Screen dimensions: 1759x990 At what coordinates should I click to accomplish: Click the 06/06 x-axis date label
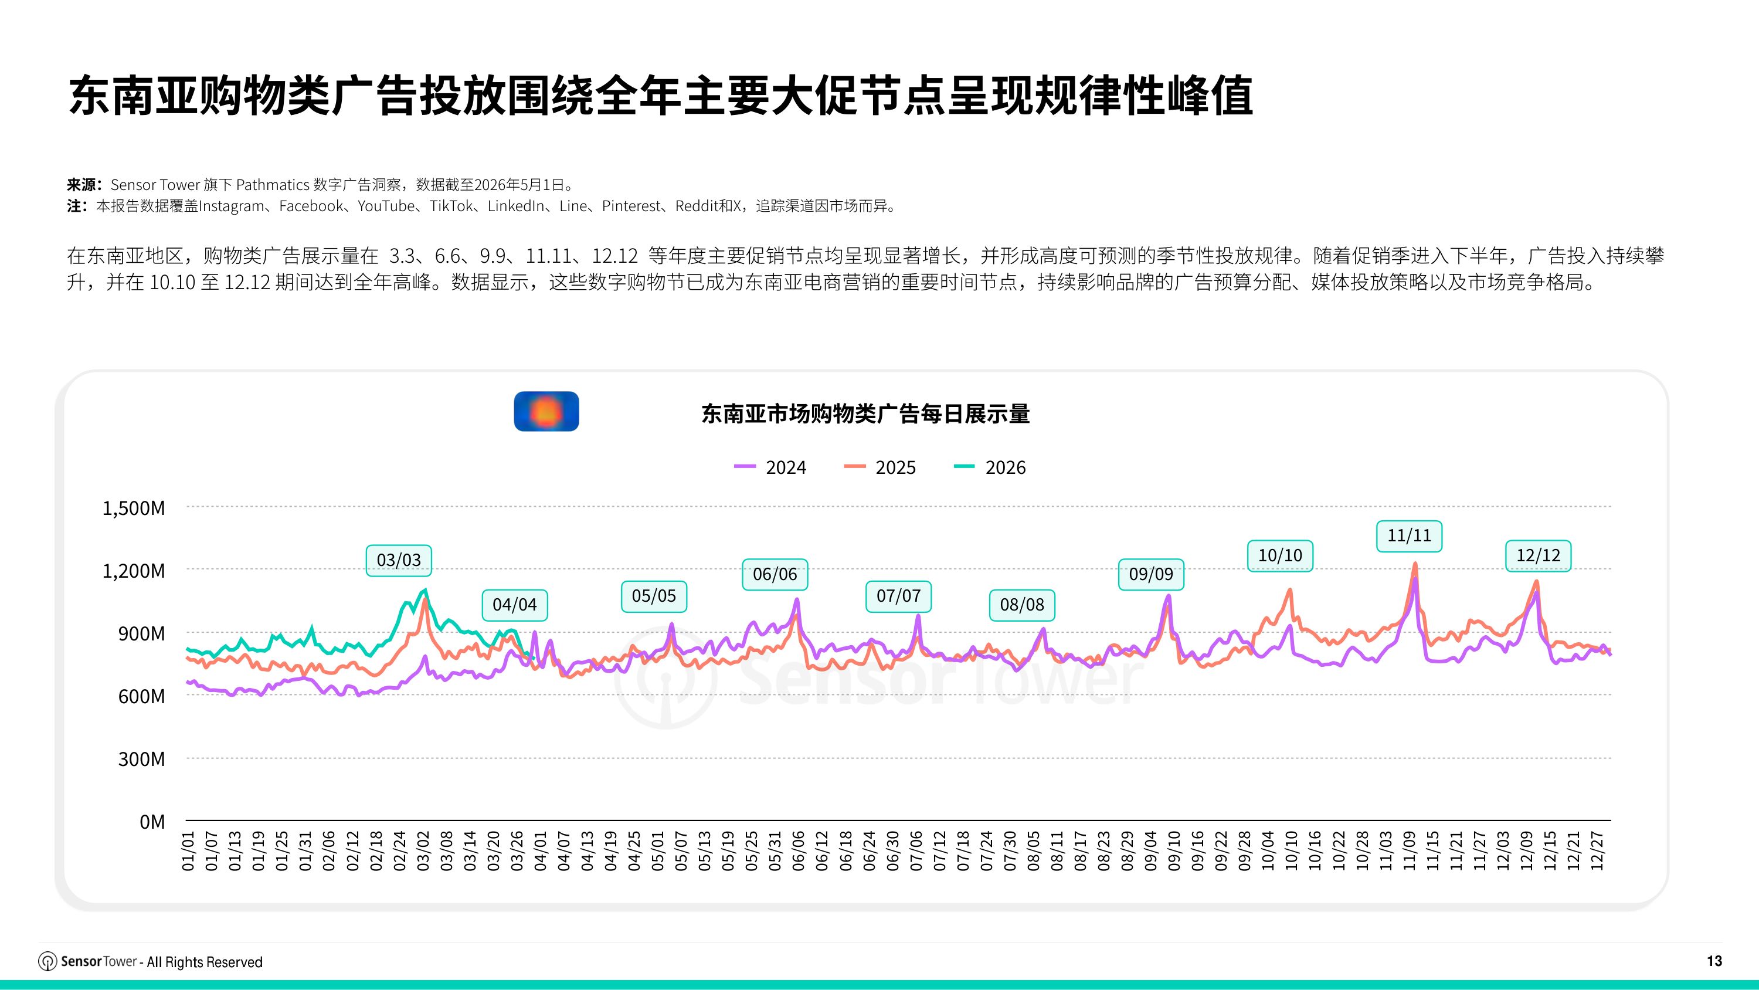click(x=798, y=850)
